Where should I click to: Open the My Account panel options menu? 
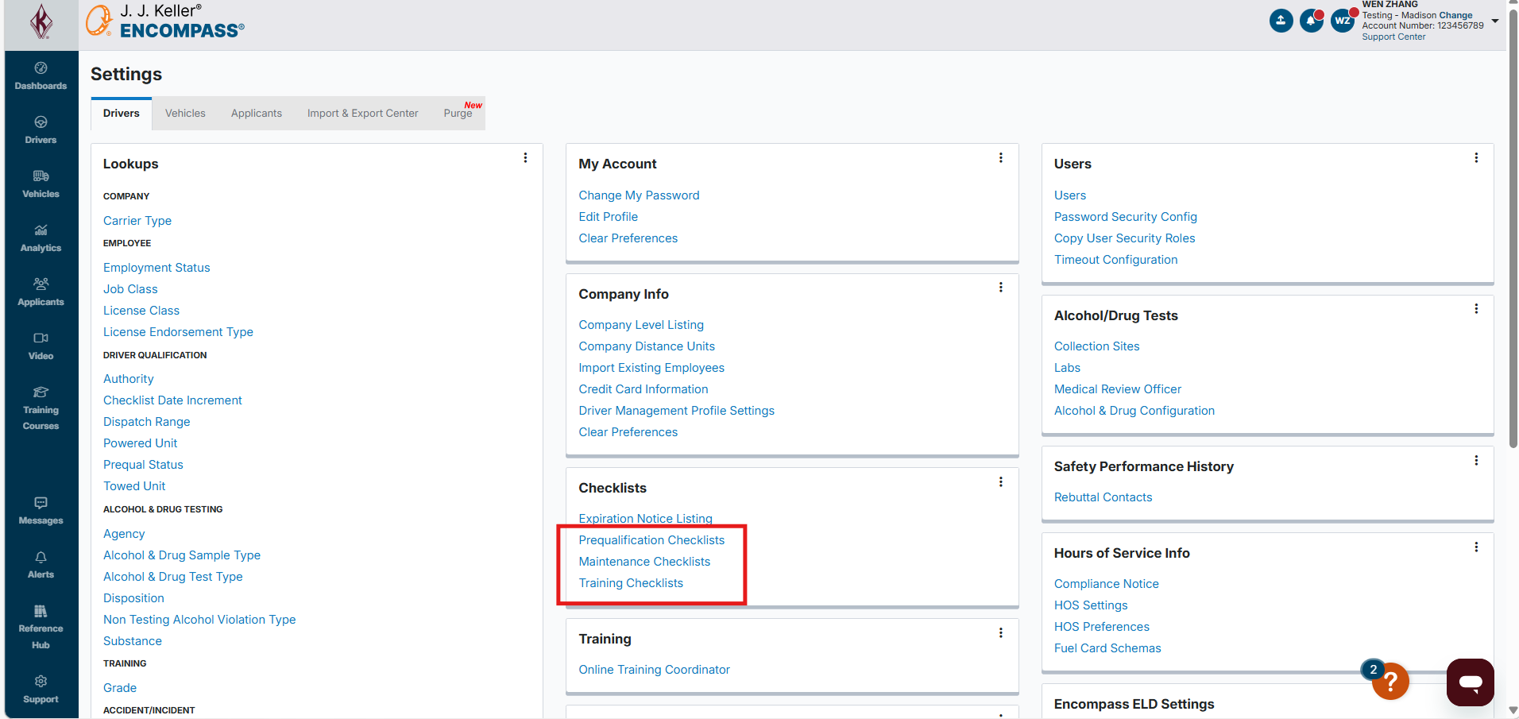pos(1001,158)
